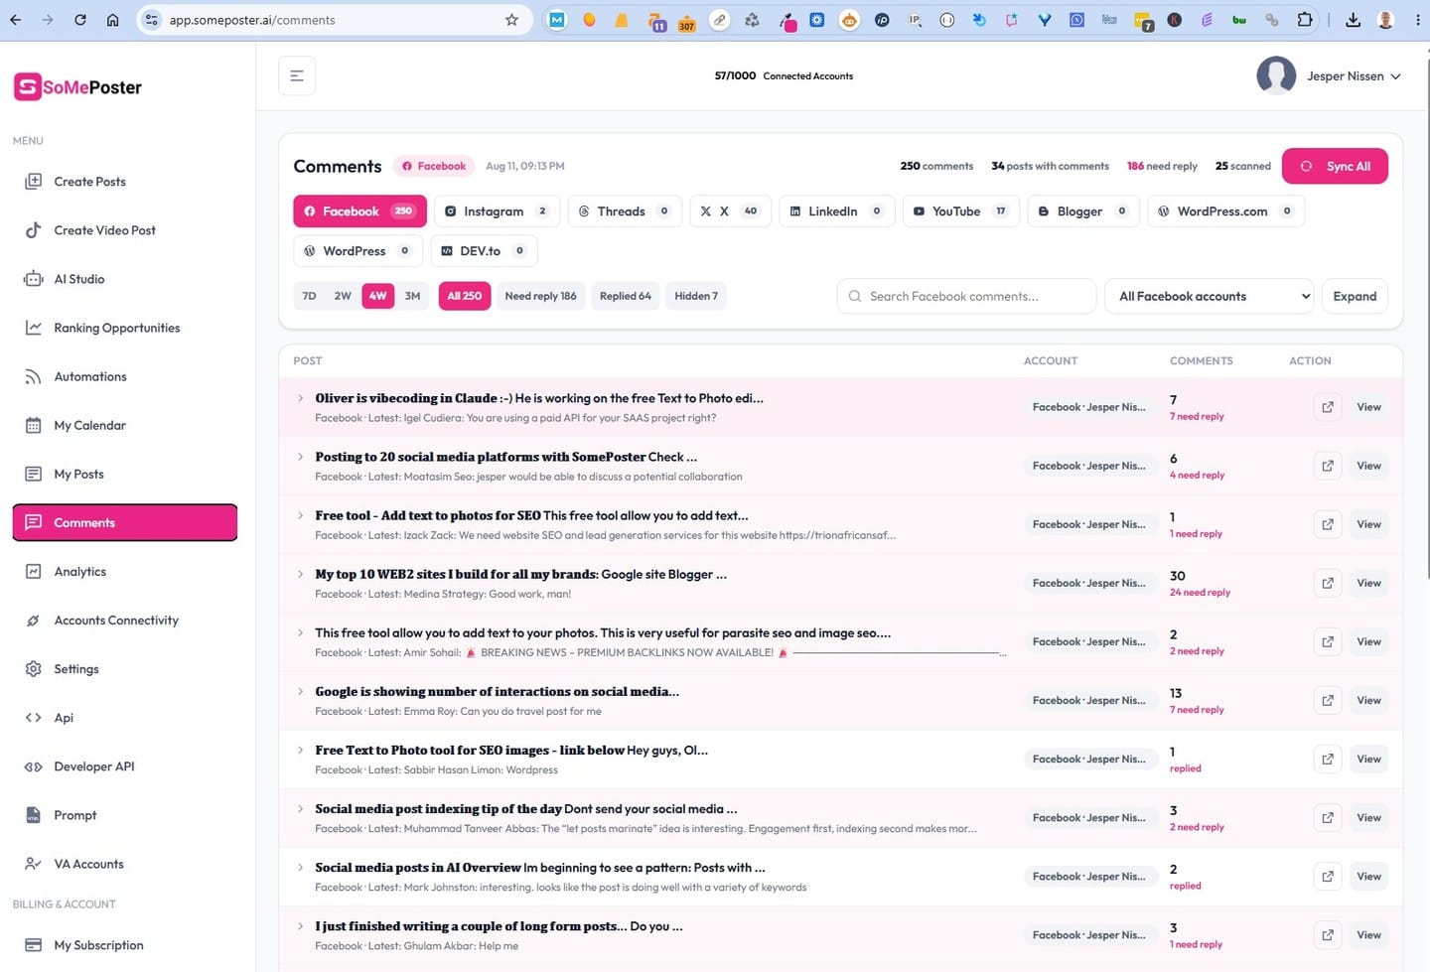
Task: Click the Sync All button
Action: tap(1335, 166)
